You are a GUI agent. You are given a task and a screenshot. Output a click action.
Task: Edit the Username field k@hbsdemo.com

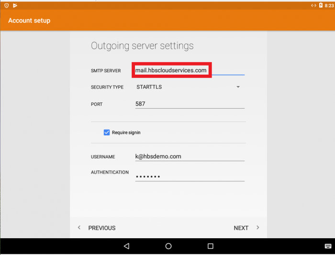pos(190,156)
